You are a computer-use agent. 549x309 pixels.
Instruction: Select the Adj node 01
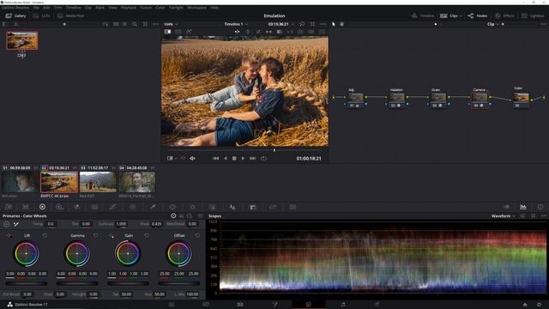[355, 100]
